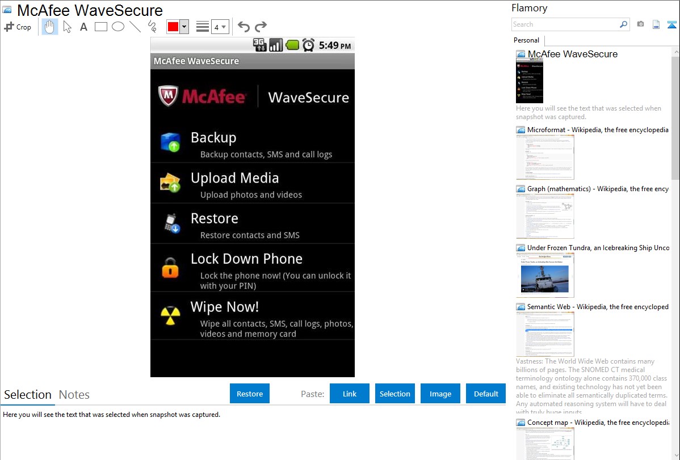
Task: Select the rectangle drawing tool
Action: pos(100,27)
